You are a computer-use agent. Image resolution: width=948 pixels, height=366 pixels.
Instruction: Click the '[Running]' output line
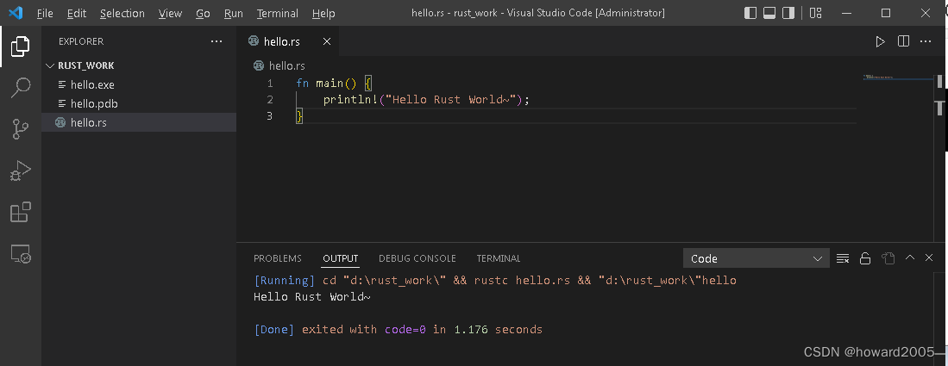point(494,280)
